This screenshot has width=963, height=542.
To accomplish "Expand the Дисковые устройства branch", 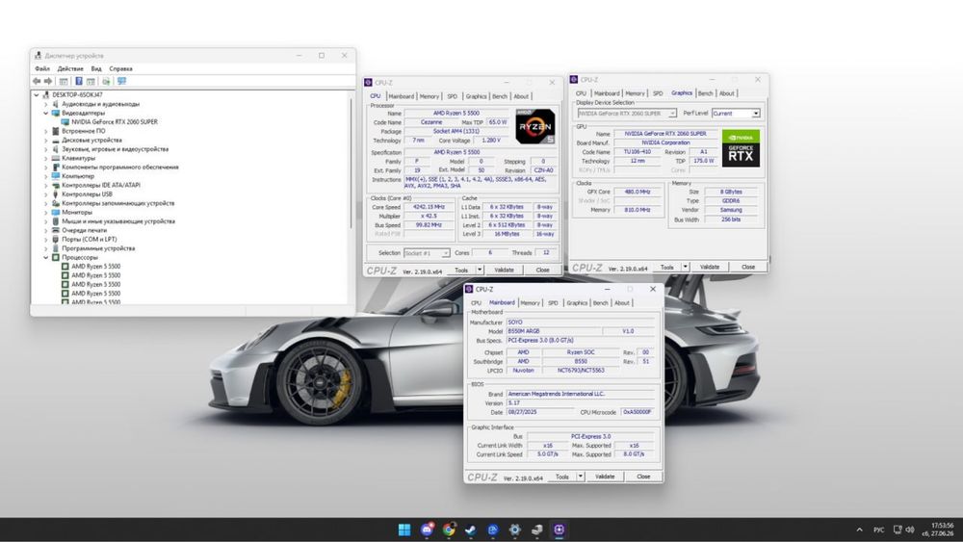I will coord(45,140).
